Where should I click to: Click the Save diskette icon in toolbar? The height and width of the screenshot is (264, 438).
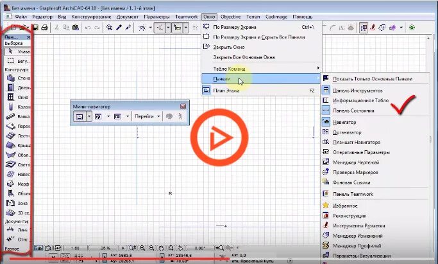pyautogui.click(x=35, y=28)
